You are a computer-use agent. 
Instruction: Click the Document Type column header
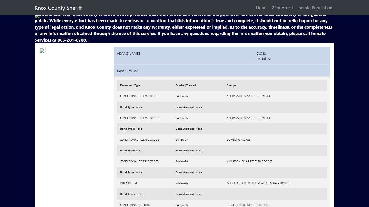pos(130,85)
